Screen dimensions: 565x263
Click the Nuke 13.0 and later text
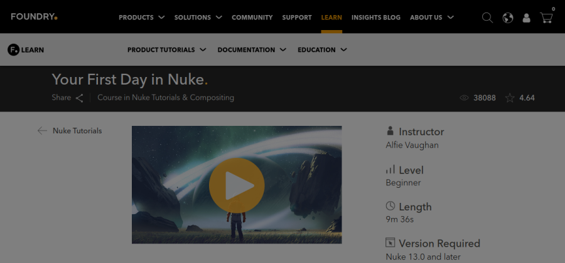point(423,257)
